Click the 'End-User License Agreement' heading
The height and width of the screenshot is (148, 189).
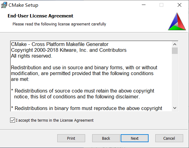(40, 16)
